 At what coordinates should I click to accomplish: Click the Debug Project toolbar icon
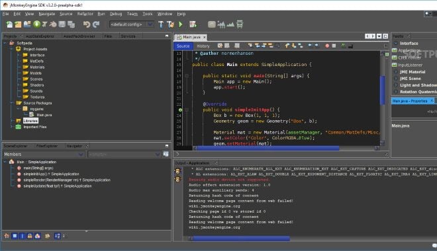193,24
